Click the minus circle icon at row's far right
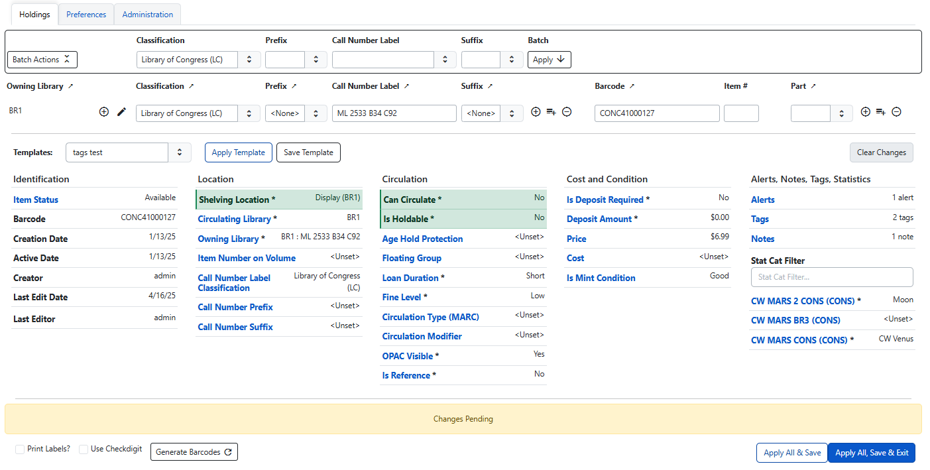Viewport: 930px width, 470px height. [896, 112]
